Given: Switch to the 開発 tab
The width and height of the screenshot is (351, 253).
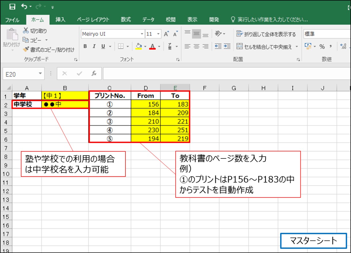Looking at the screenshot, I should click(x=214, y=20).
